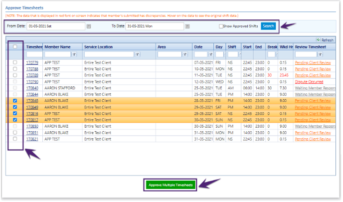Click the Approve Multiple Timesheets button

(x=171, y=185)
